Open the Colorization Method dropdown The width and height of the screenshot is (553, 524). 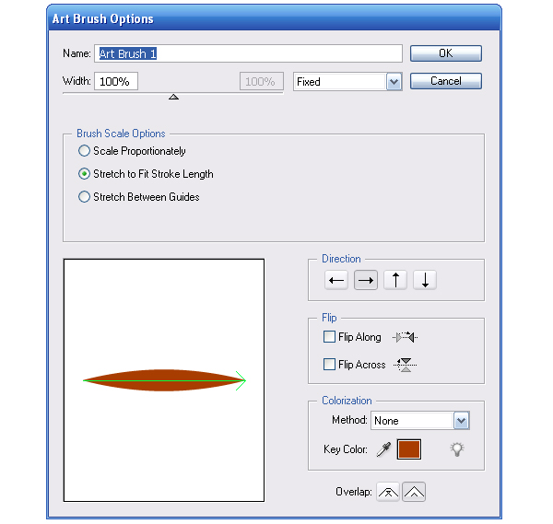tap(420, 421)
